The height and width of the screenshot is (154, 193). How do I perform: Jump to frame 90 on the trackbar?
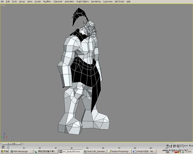151,148
